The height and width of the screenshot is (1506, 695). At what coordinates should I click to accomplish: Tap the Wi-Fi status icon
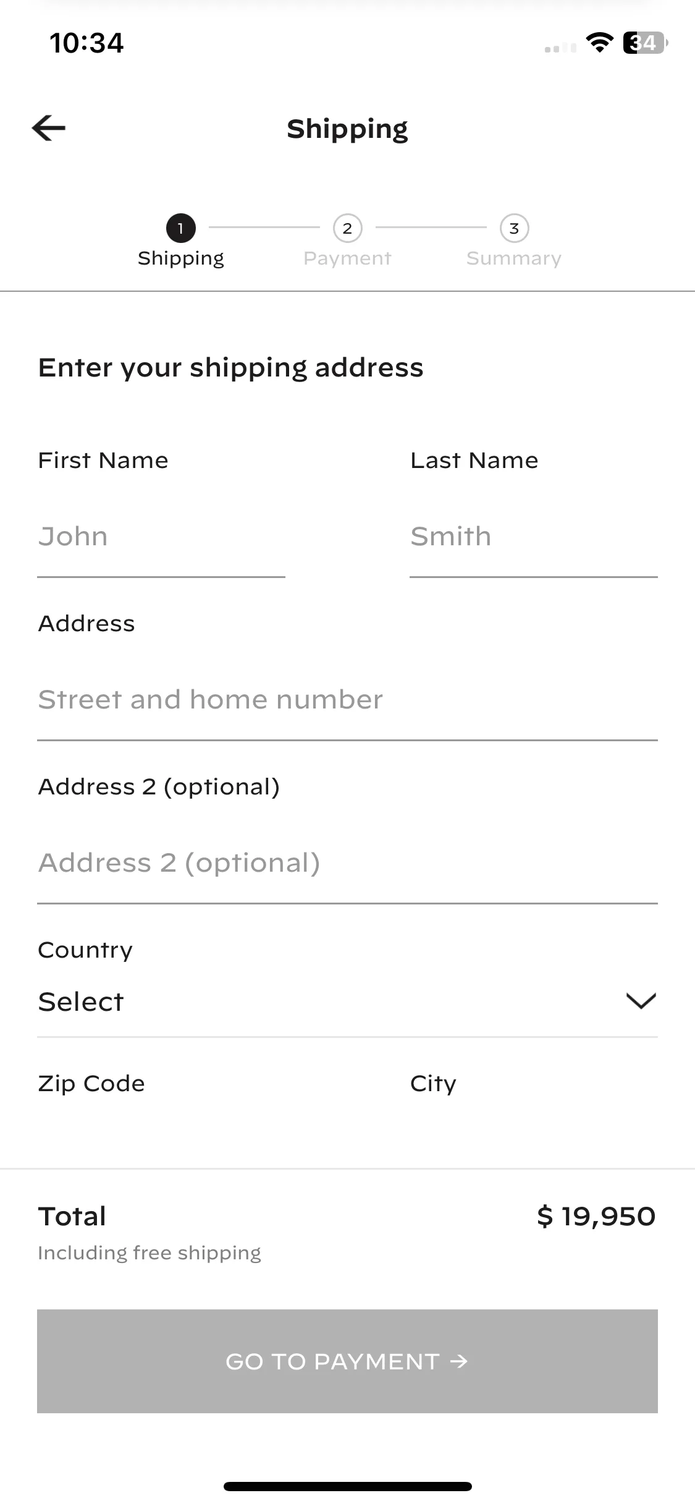tap(599, 43)
